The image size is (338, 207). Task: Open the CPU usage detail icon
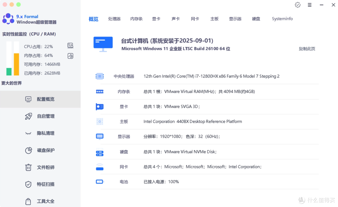(x=70, y=45)
